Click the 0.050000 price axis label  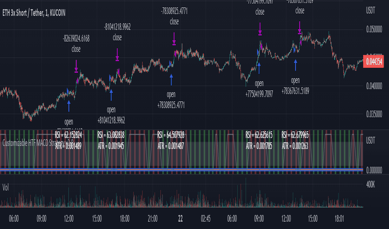[374, 29]
